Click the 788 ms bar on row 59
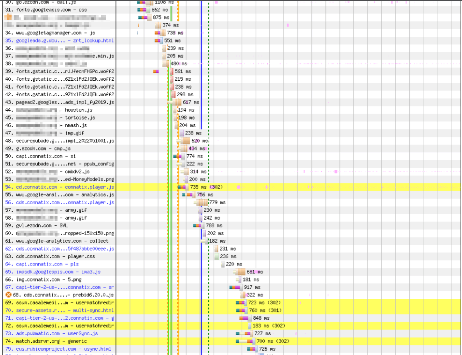The image size is (462, 355). point(199,225)
